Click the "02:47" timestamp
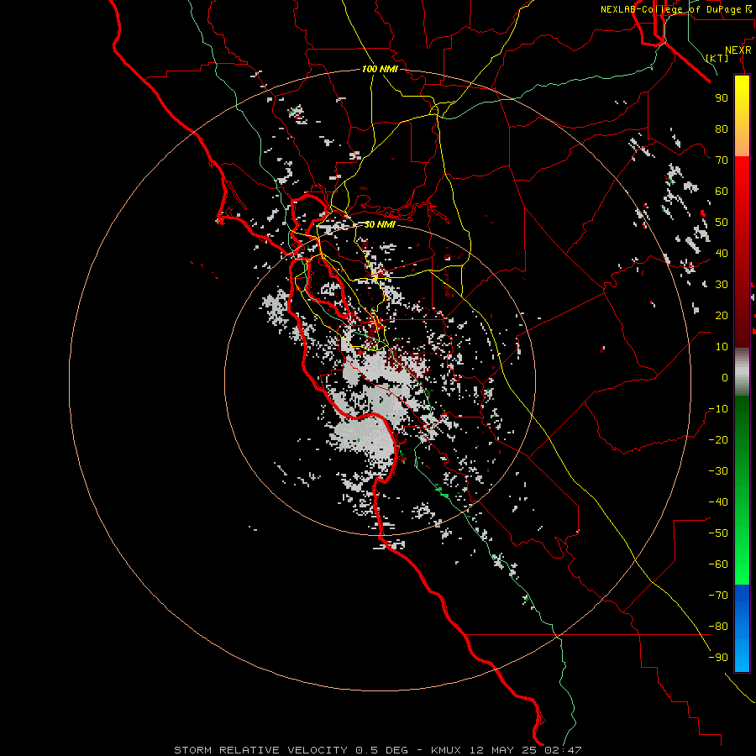 pyautogui.click(x=563, y=750)
